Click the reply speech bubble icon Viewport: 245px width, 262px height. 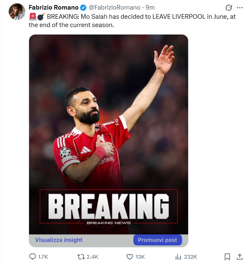pos(32,257)
